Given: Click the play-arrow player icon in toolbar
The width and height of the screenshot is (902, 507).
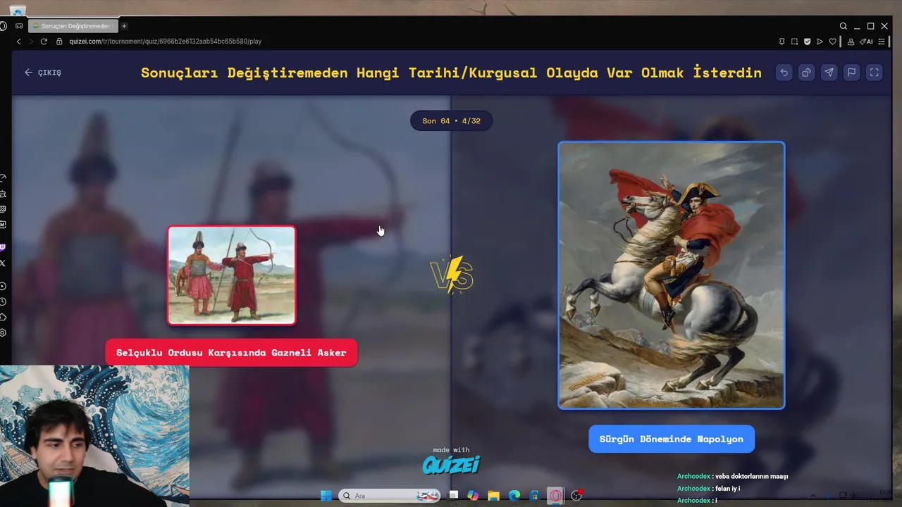Looking at the screenshot, I should pos(820,42).
